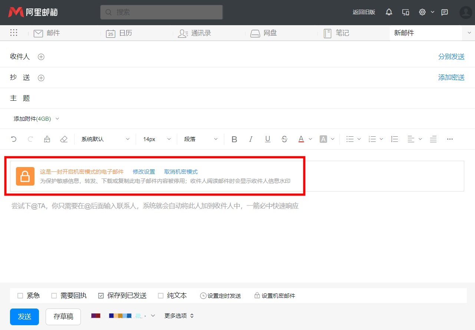
Task: Insert an unordered bullet list
Action: [x=350, y=139]
